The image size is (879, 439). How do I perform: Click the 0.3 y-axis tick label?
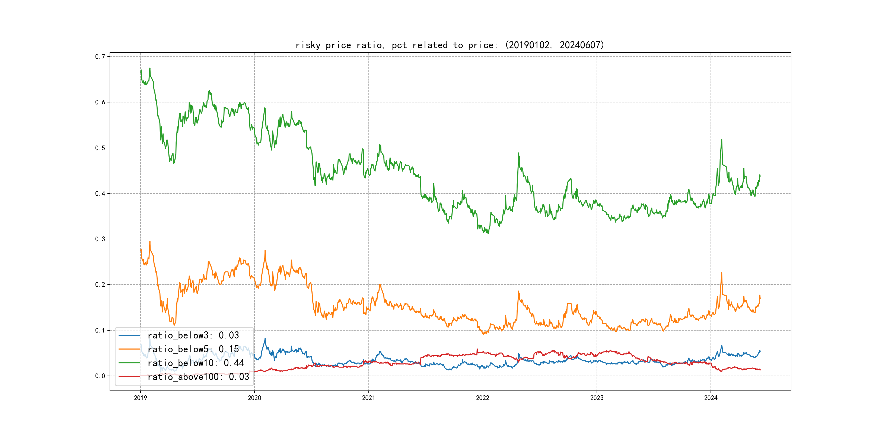100,239
